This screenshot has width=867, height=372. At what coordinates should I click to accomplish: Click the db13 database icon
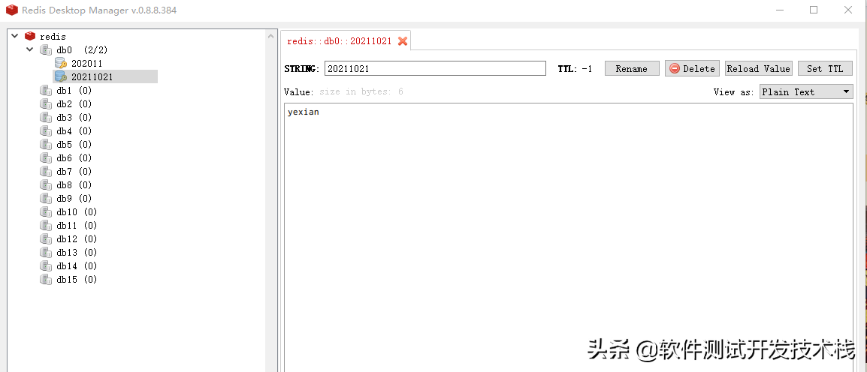46,252
